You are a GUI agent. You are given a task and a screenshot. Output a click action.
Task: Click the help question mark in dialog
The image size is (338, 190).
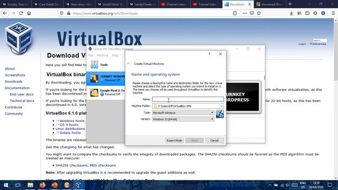click(x=209, y=54)
